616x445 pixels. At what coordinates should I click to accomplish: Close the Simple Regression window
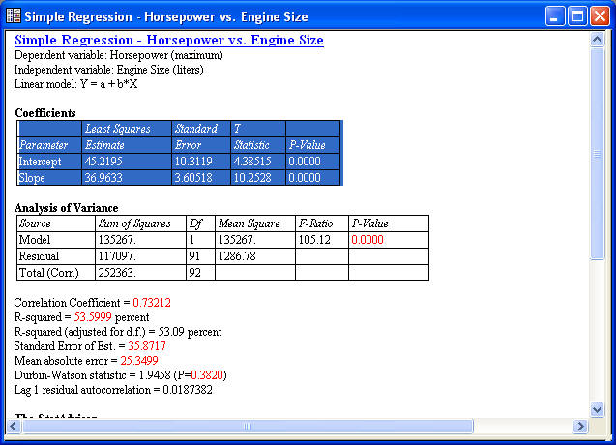(600, 16)
